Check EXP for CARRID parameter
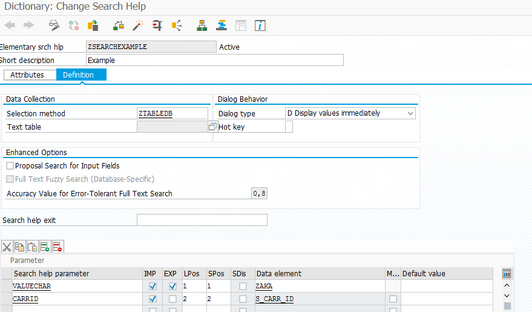This screenshot has height=312, width=532. pyautogui.click(x=172, y=299)
